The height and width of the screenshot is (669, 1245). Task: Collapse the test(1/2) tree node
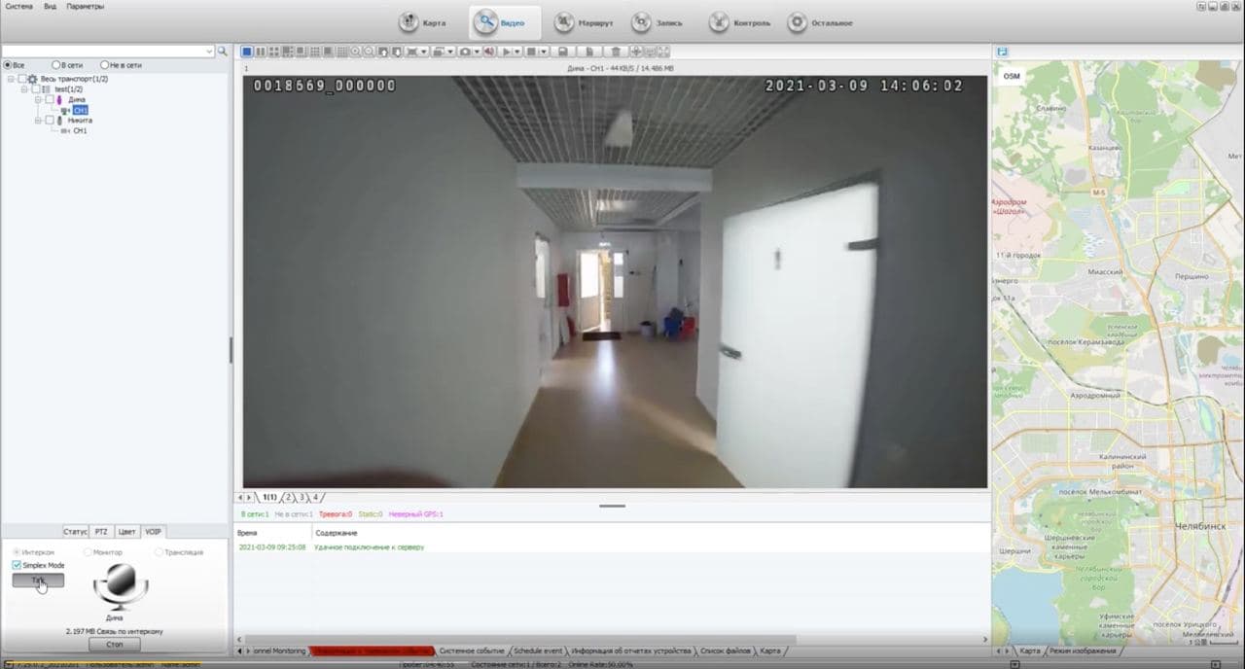point(24,88)
